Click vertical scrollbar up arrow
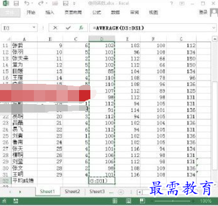 coord(215,39)
